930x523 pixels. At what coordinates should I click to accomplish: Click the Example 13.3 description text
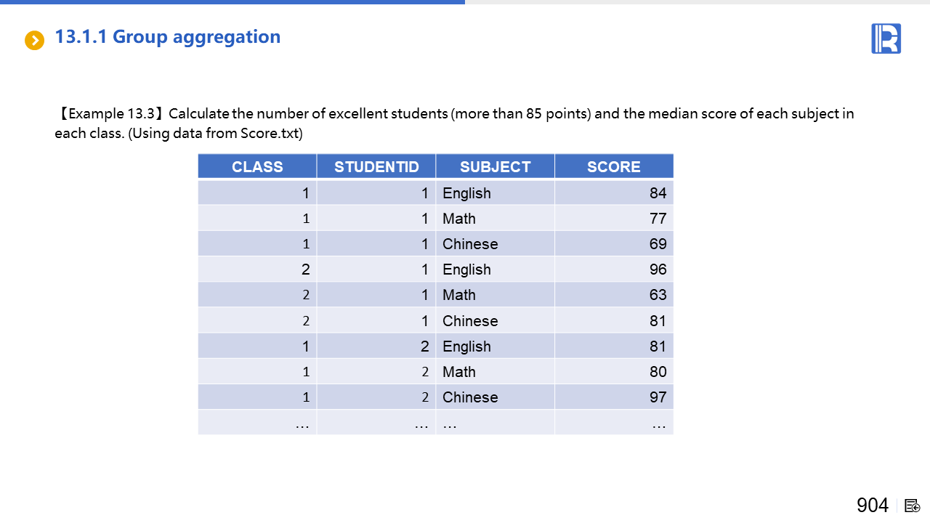pos(454,123)
